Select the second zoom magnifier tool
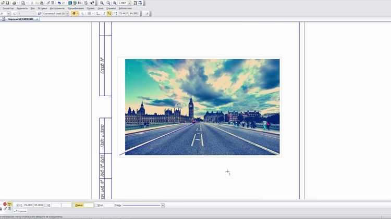 point(108,3)
